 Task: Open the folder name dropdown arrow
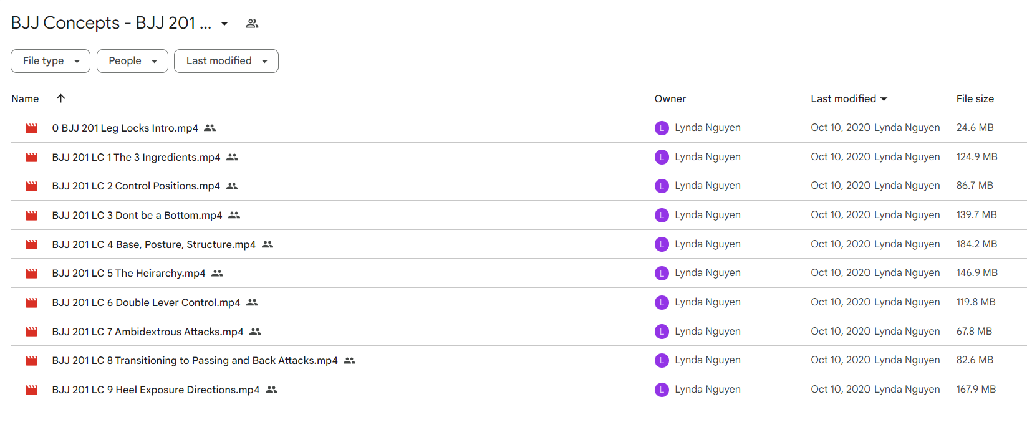point(224,24)
